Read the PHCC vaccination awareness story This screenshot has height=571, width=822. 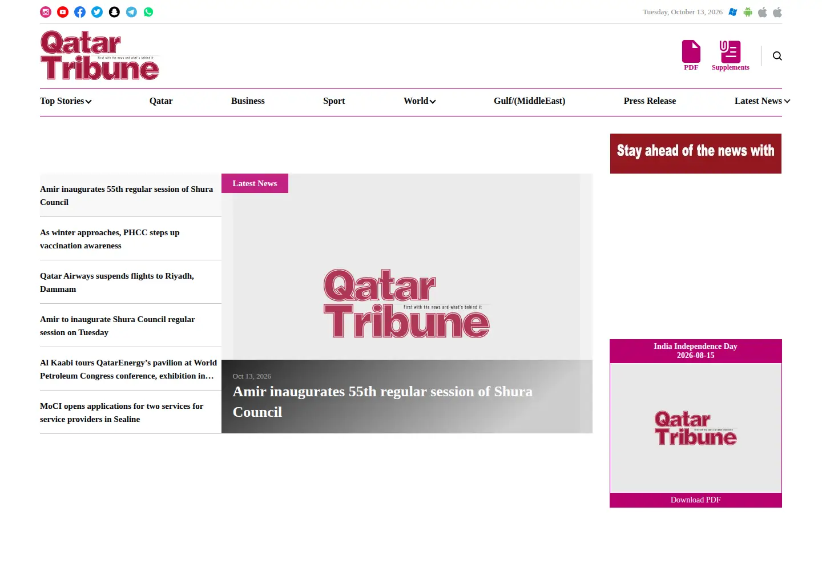[x=110, y=239]
